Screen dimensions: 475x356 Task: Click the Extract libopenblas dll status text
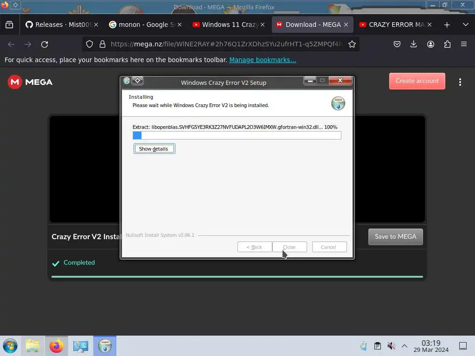235,127
